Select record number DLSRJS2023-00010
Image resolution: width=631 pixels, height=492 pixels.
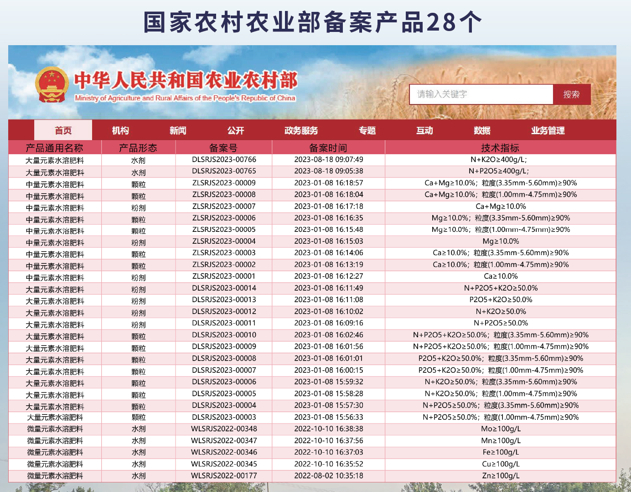224,335
